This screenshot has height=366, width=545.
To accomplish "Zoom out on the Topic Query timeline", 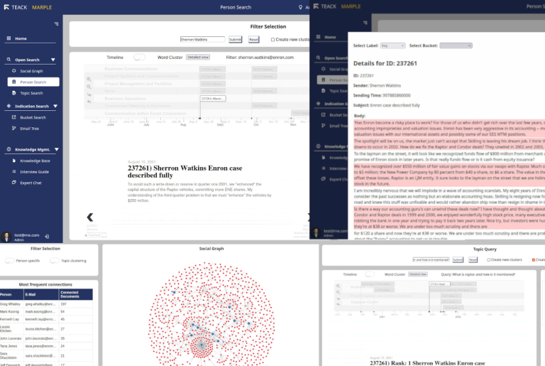I will pos(338,292).
